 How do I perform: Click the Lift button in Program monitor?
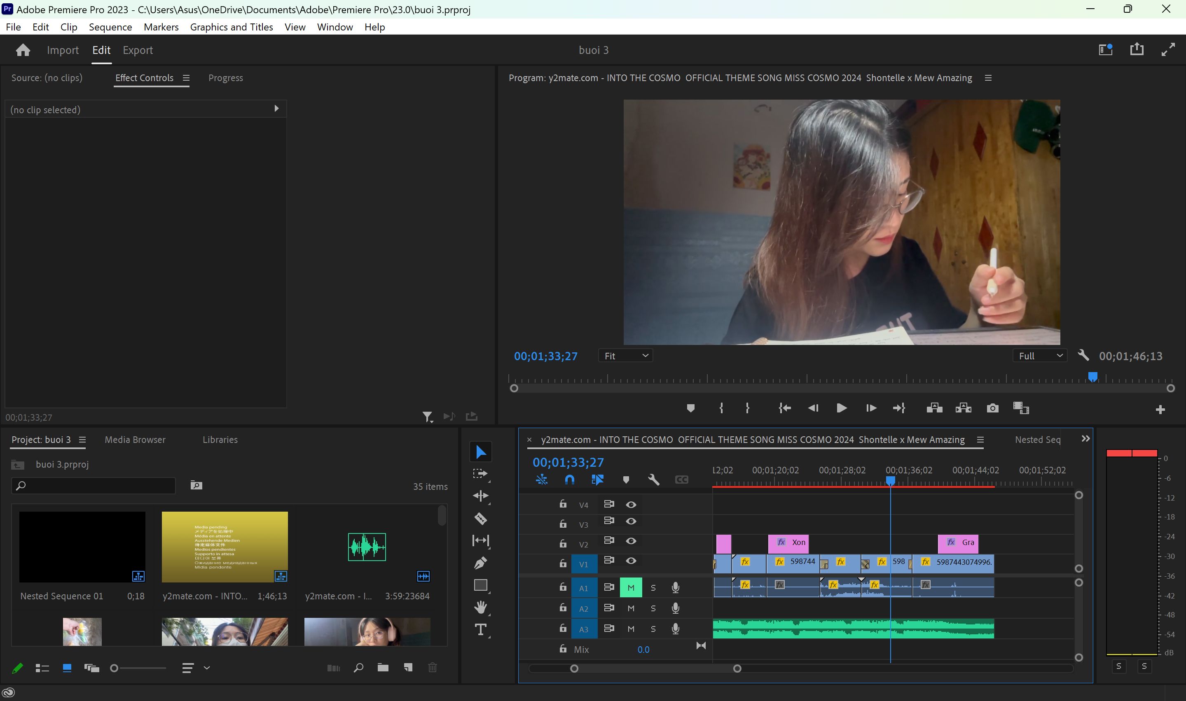934,408
